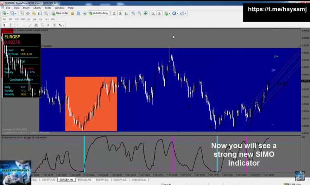Select the Draw trendline tool
310x185 pixels.
[x=30, y=25]
